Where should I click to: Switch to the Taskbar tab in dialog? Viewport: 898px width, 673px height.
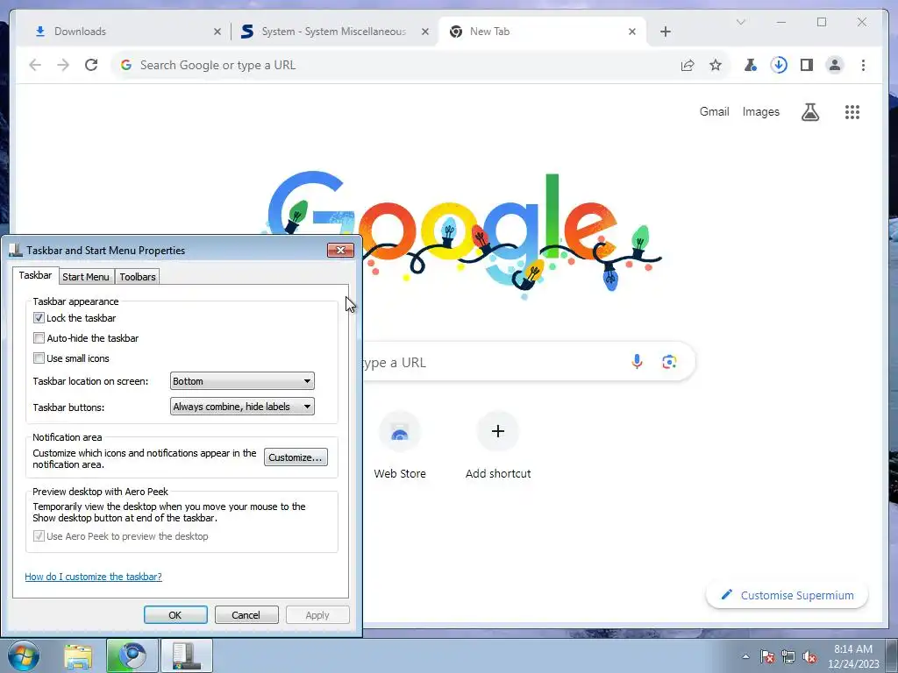35,275
